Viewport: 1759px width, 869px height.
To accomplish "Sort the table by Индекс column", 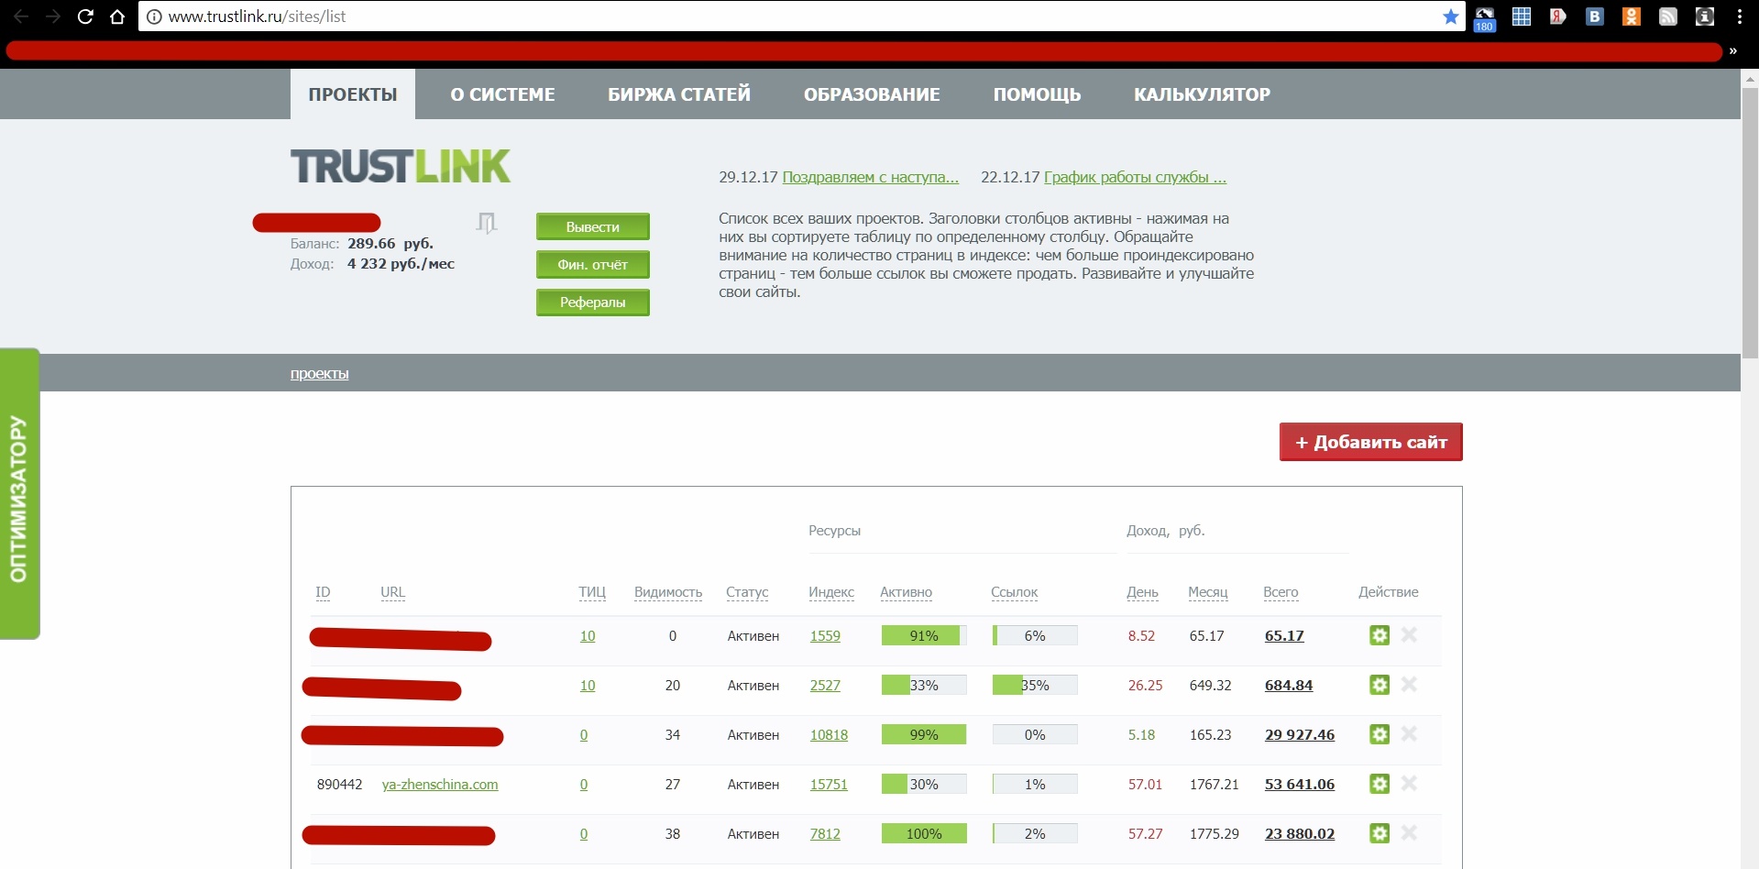I will tap(831, 592).
